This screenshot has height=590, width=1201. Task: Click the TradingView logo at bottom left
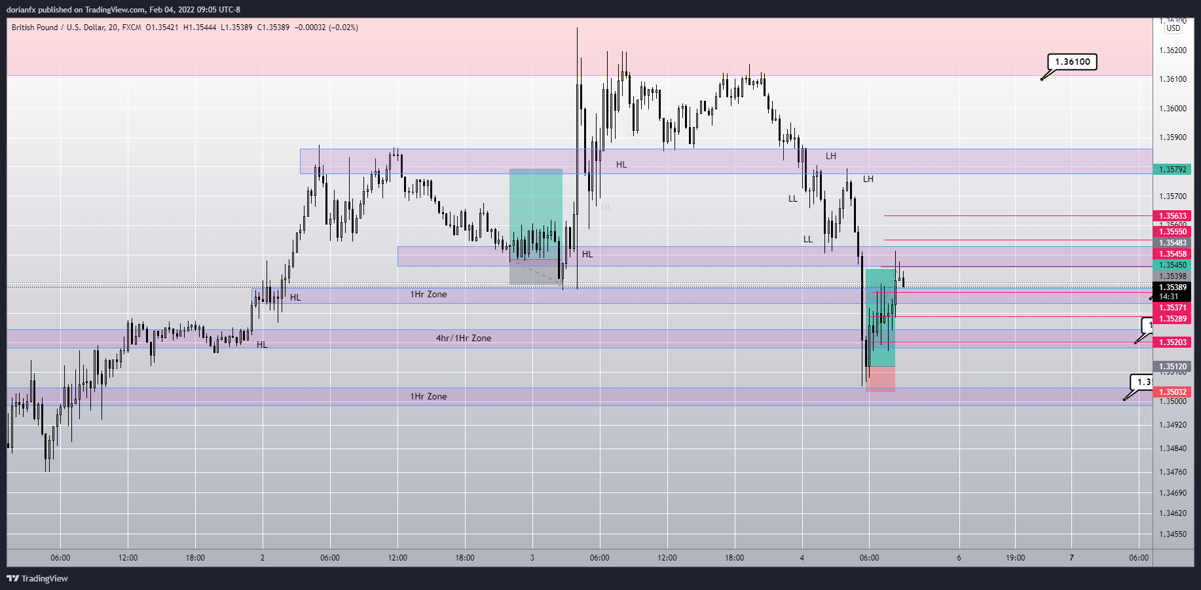pyautogui.click(x=37, y=578)
